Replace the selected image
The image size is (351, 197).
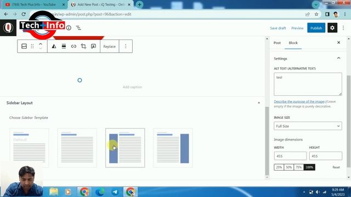point(110,47)
